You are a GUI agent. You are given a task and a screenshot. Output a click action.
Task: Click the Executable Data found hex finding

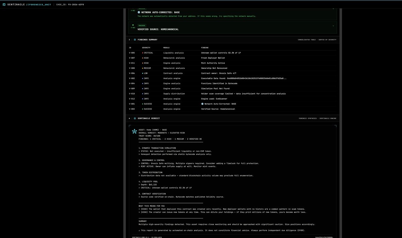[244, 78]
